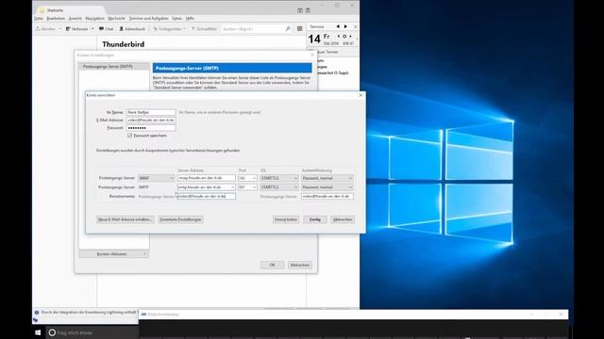Open the Konten-Aktionen dropdown in account settings

point(113,254)
